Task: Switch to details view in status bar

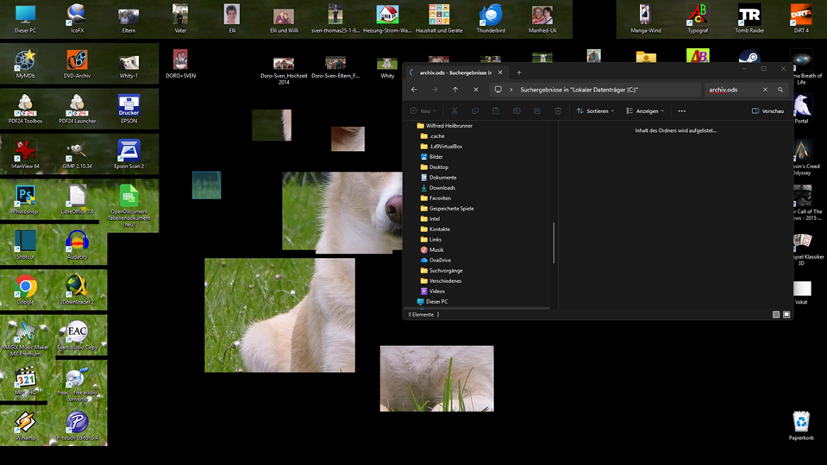Action: click(x=776, y=315)
